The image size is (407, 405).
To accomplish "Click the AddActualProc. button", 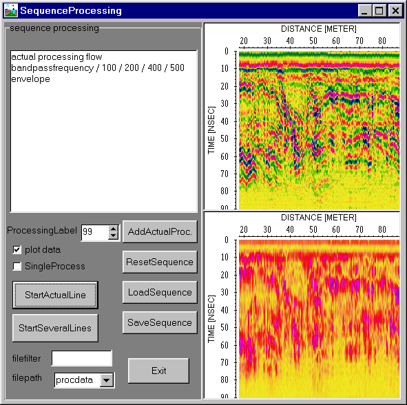I will coord(160,231).
